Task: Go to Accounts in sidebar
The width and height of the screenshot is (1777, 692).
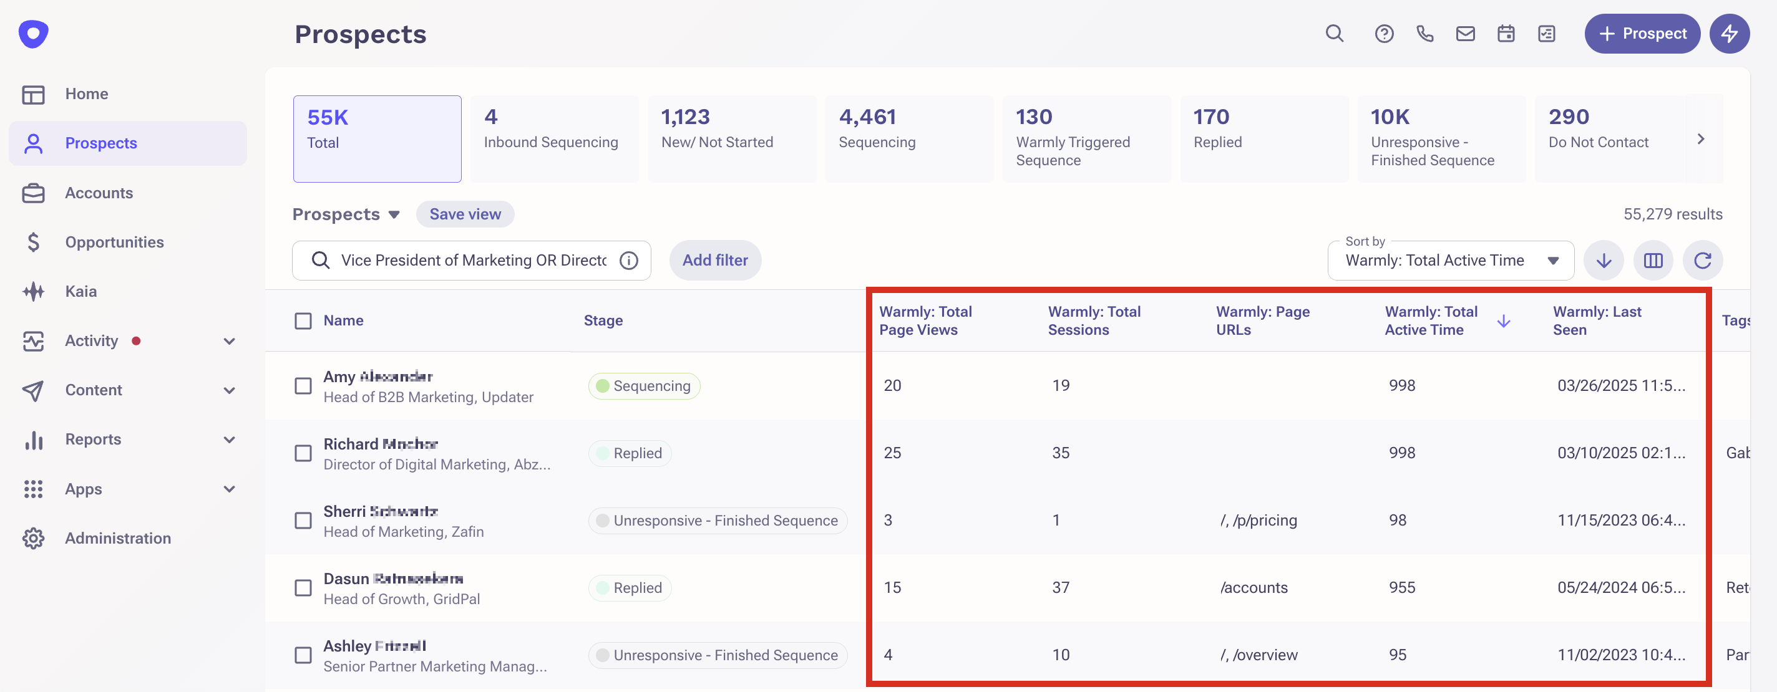Action: [99, 193]
